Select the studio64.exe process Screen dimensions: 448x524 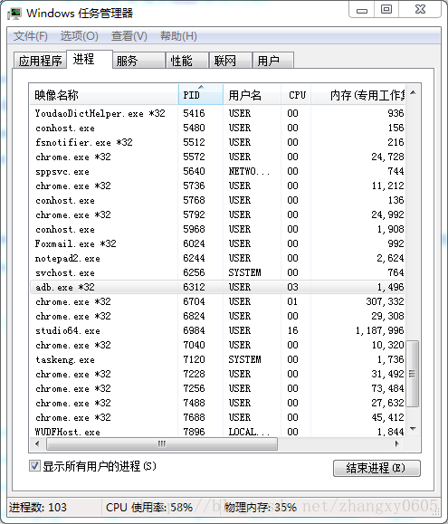point(217,330)
